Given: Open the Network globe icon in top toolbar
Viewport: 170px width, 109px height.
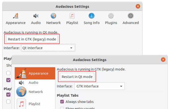Looking at the screenshot, I should (x=54, y=16).
